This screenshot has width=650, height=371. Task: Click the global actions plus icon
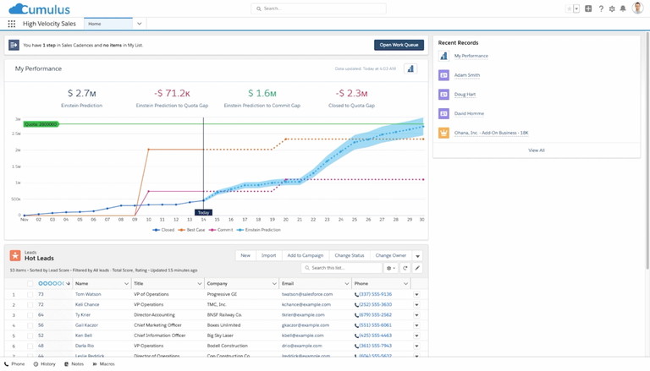click(588, 8)
